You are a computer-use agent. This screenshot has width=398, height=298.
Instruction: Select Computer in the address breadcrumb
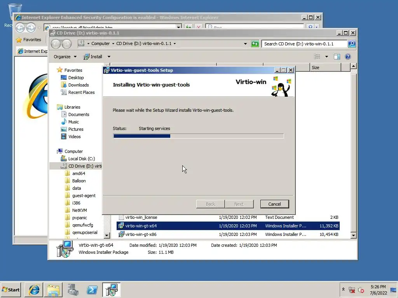(101, 43)
